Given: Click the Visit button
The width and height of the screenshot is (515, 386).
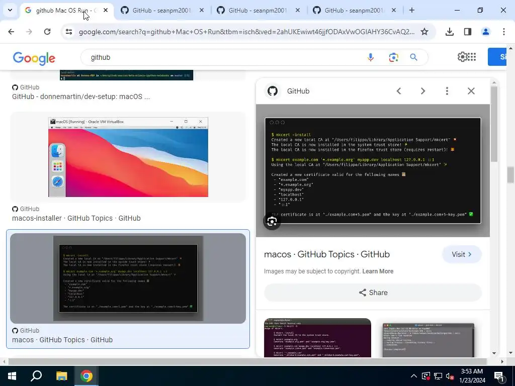Looking at the screenshot, I should click(x=462, y=254).
